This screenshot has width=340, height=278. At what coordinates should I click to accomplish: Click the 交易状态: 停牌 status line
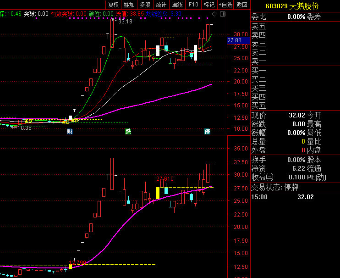275,187
